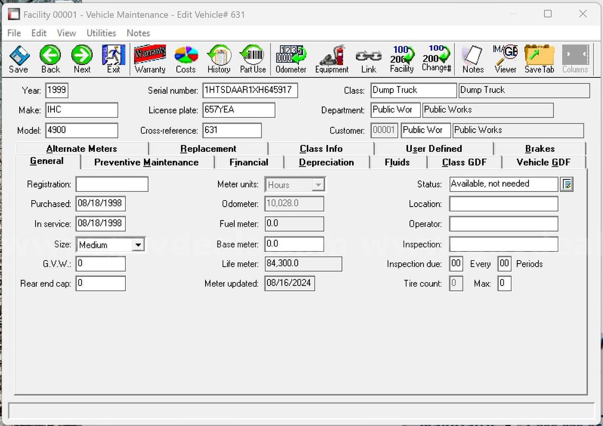Expand the Size dropdown showing Medium

137,245
